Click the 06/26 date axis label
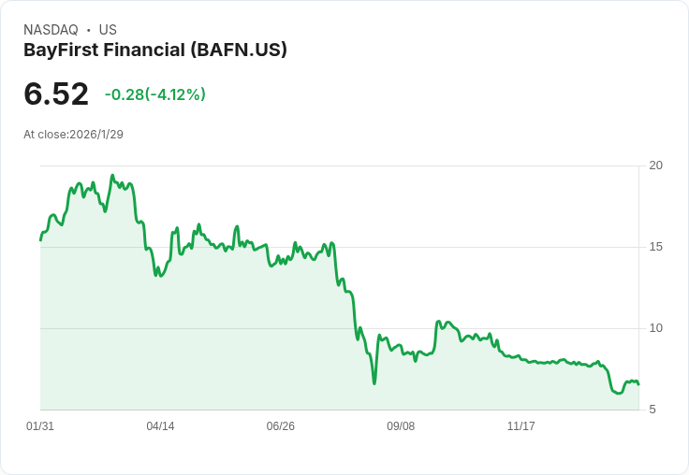The image size is (689, 475). 280,425
